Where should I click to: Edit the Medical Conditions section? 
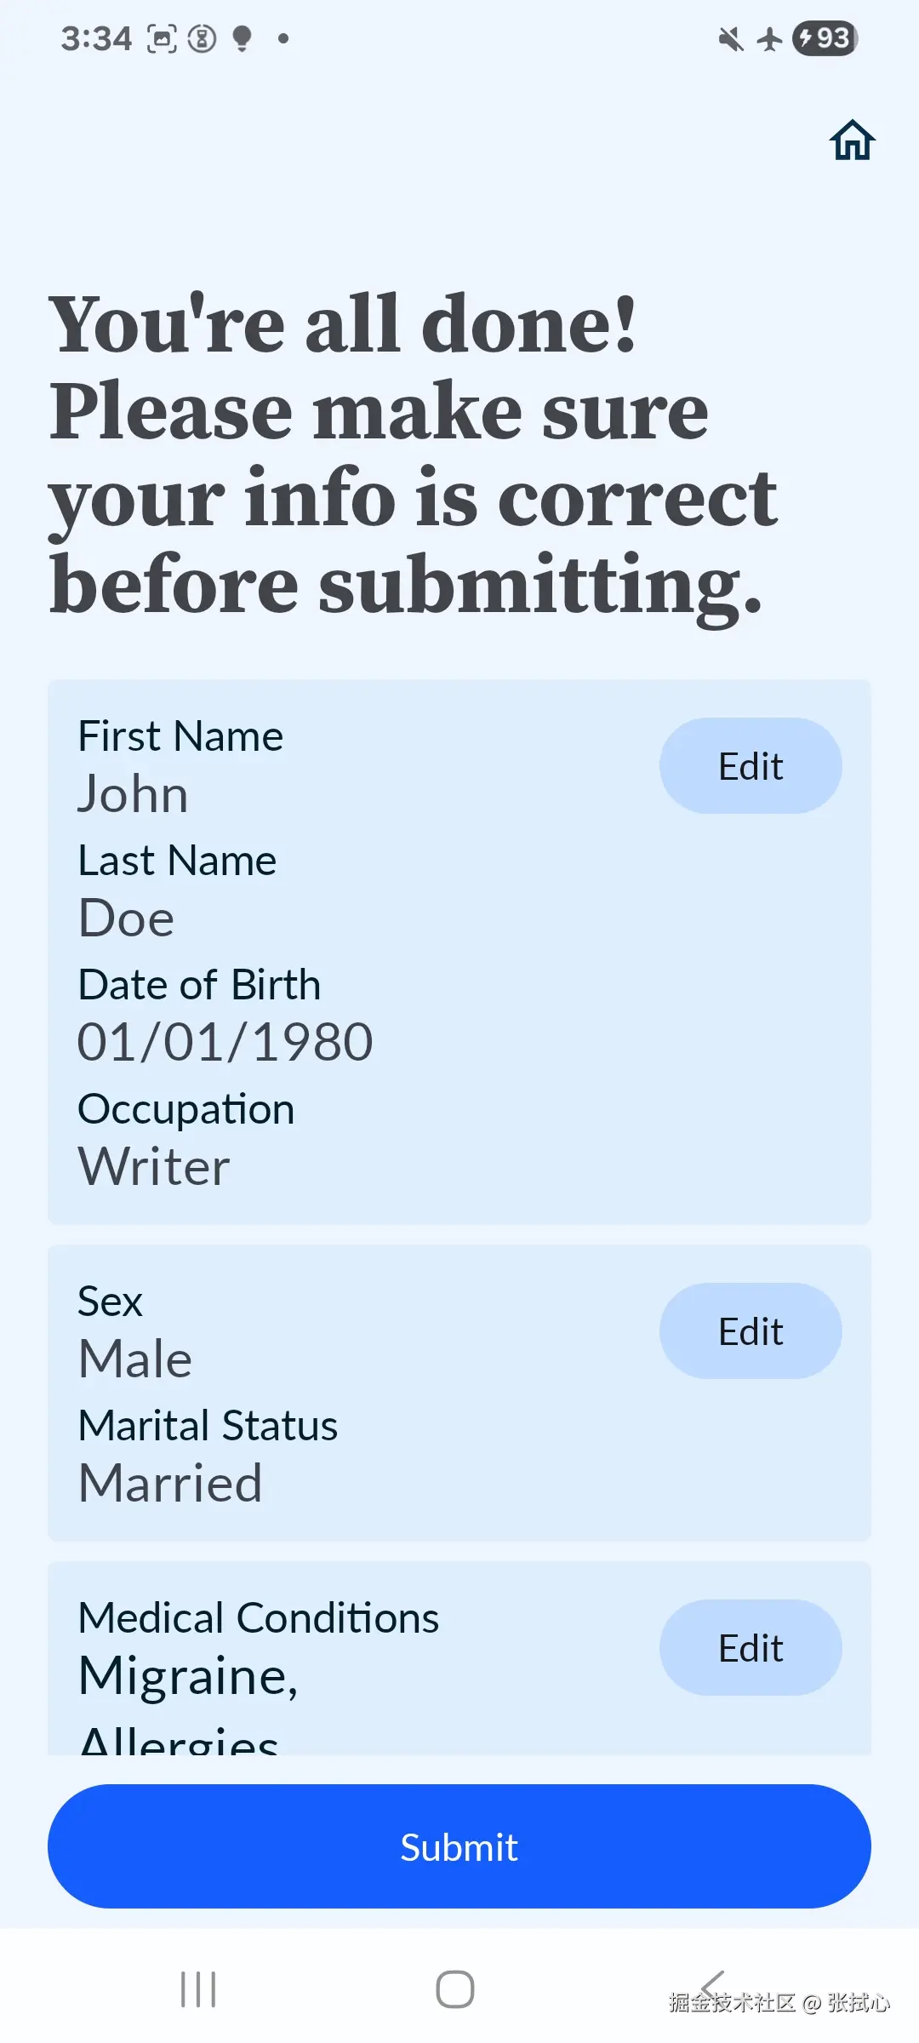[x=750, y=1648]
